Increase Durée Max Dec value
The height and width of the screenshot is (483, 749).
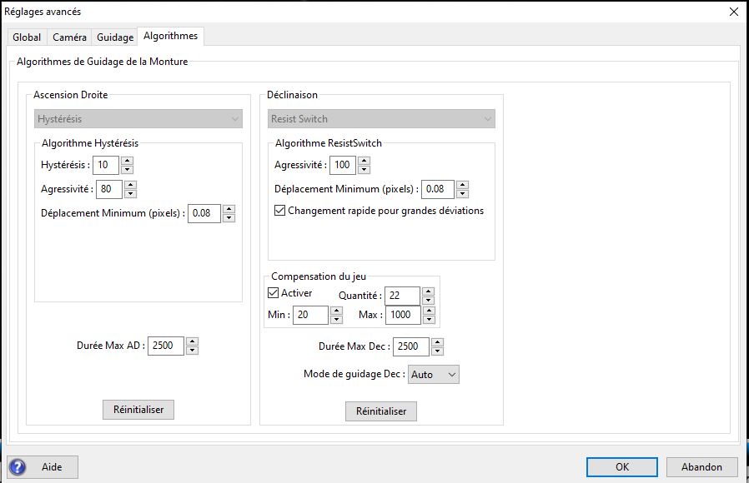(x=438, y=342)
